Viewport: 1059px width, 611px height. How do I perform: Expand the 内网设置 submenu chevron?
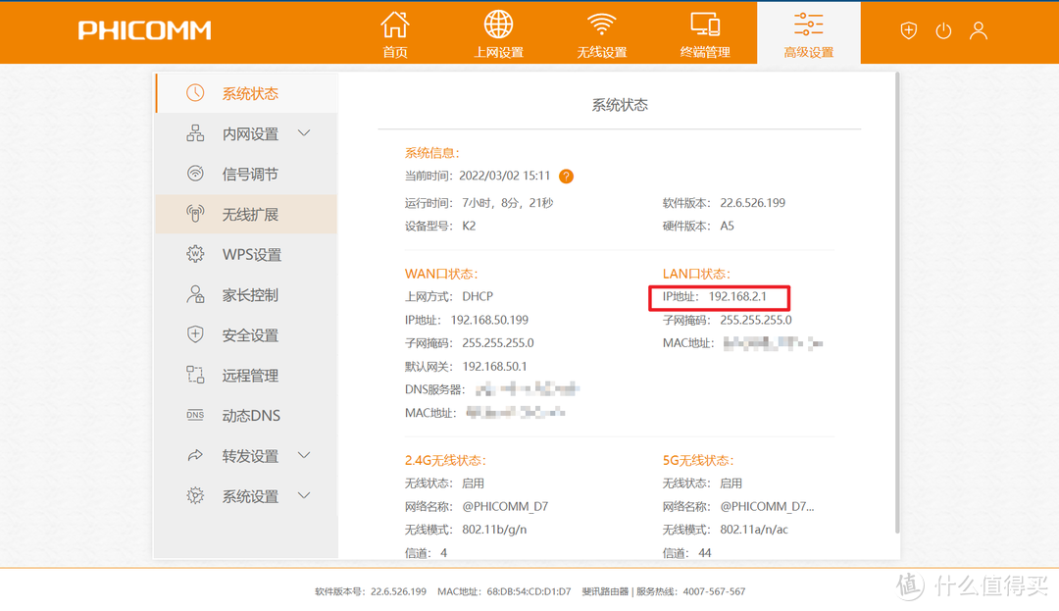coord(304,133)
